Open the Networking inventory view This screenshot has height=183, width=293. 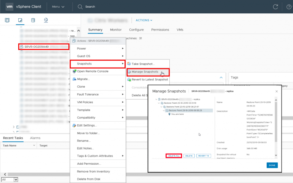[x=46, y=20]
